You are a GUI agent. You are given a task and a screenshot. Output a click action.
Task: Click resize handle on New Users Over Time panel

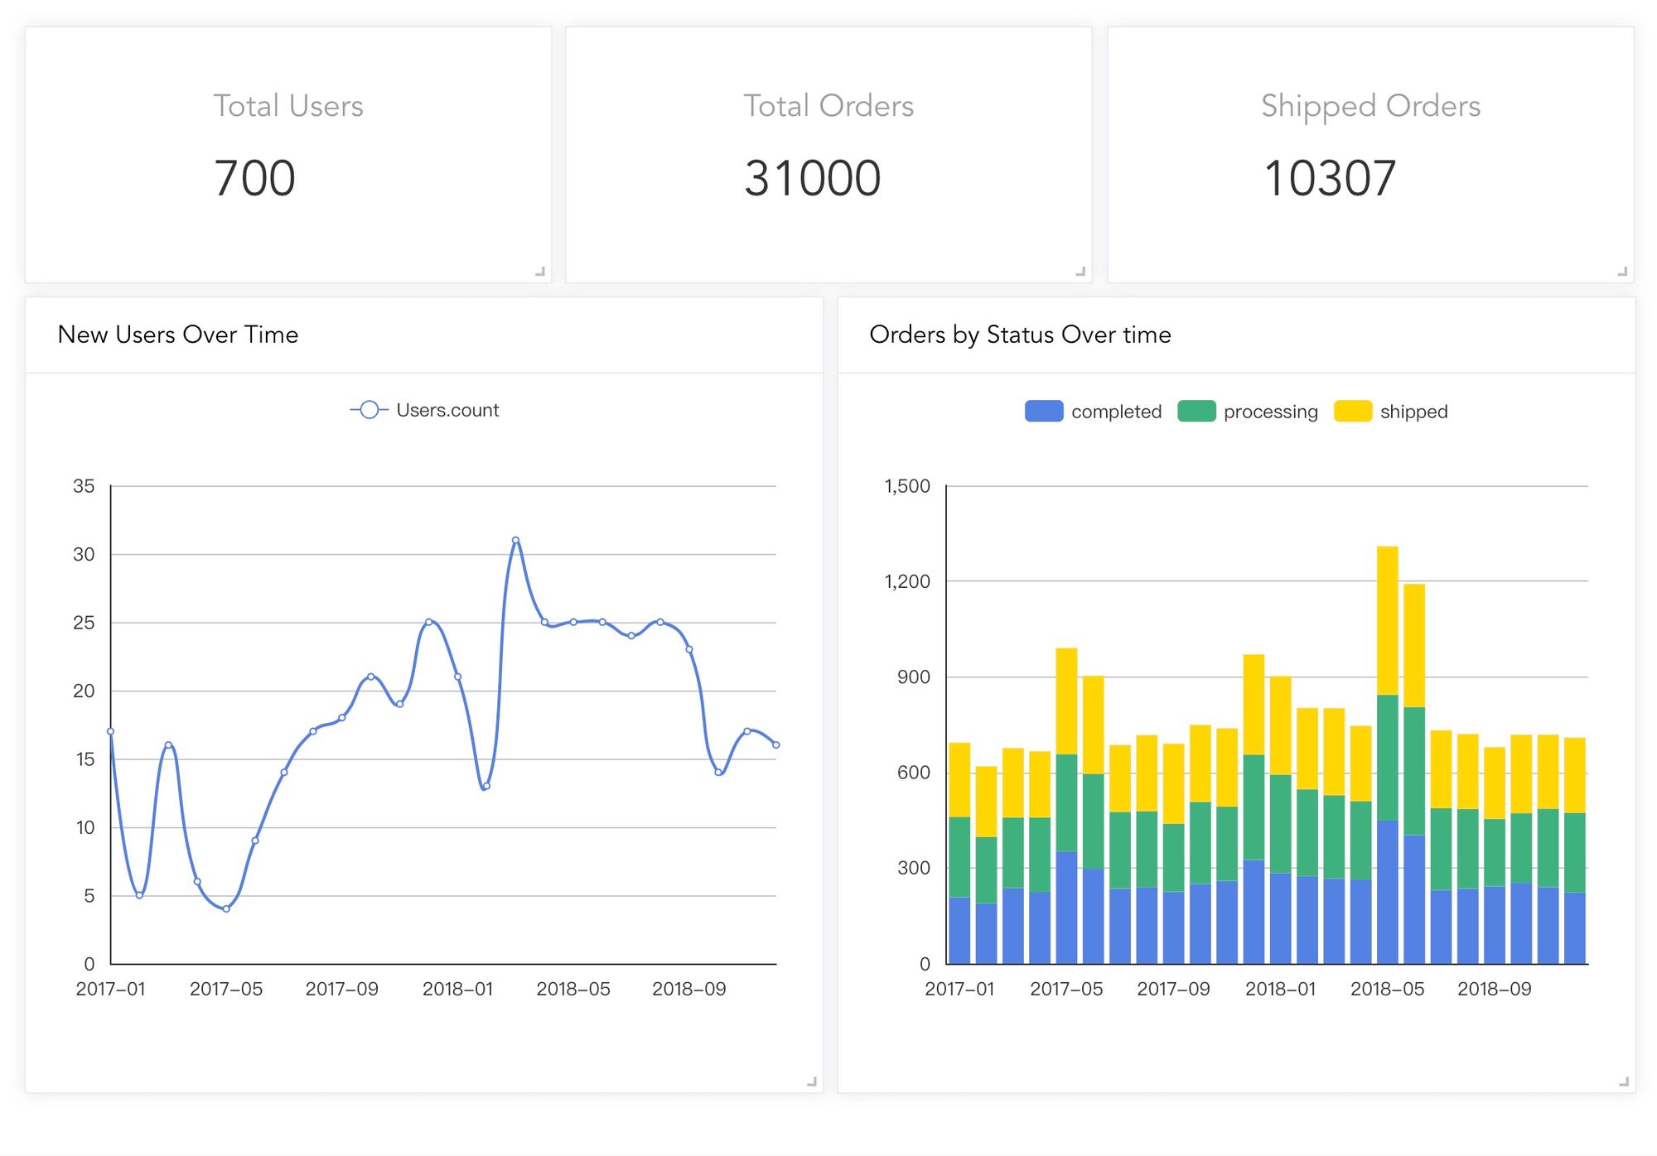coord(812,1081)
